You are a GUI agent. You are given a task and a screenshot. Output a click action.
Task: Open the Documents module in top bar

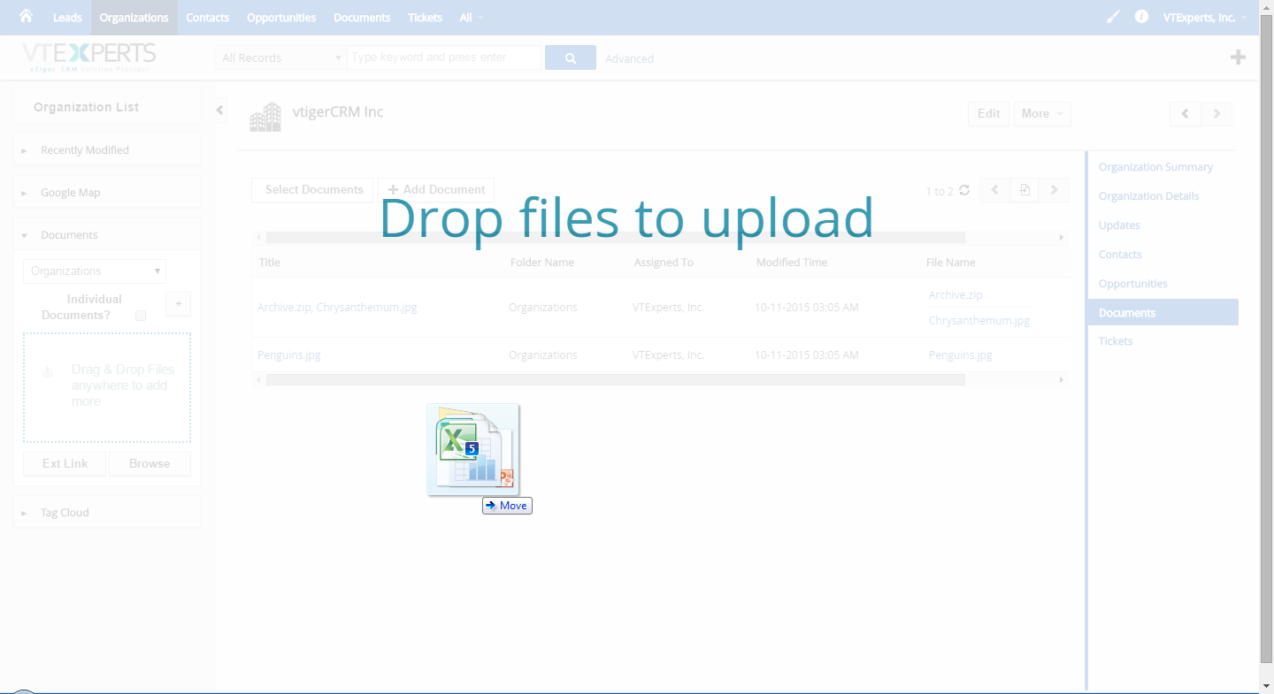362,18
